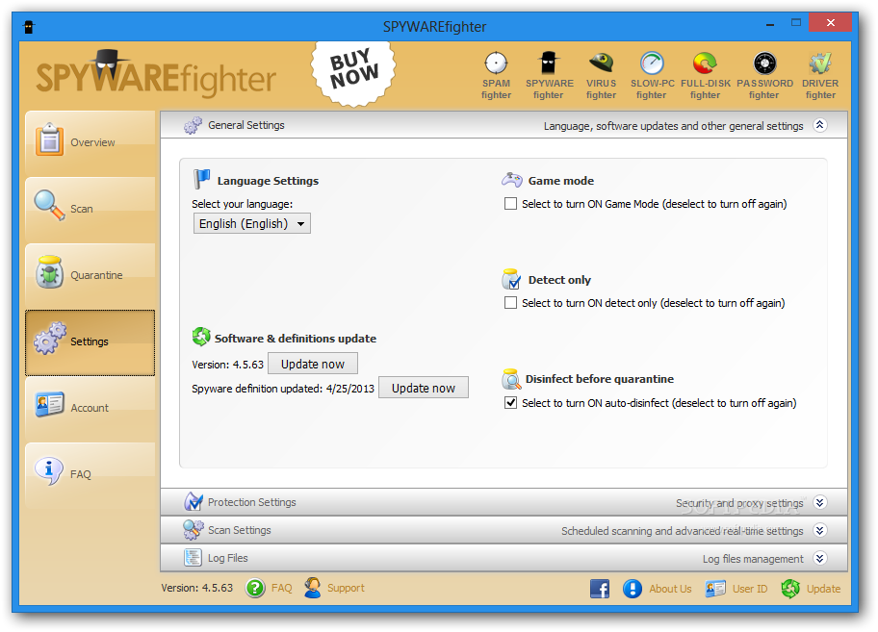878x632 pixels.
Task: Open the Facebook page icon
Action: [600, 589]
